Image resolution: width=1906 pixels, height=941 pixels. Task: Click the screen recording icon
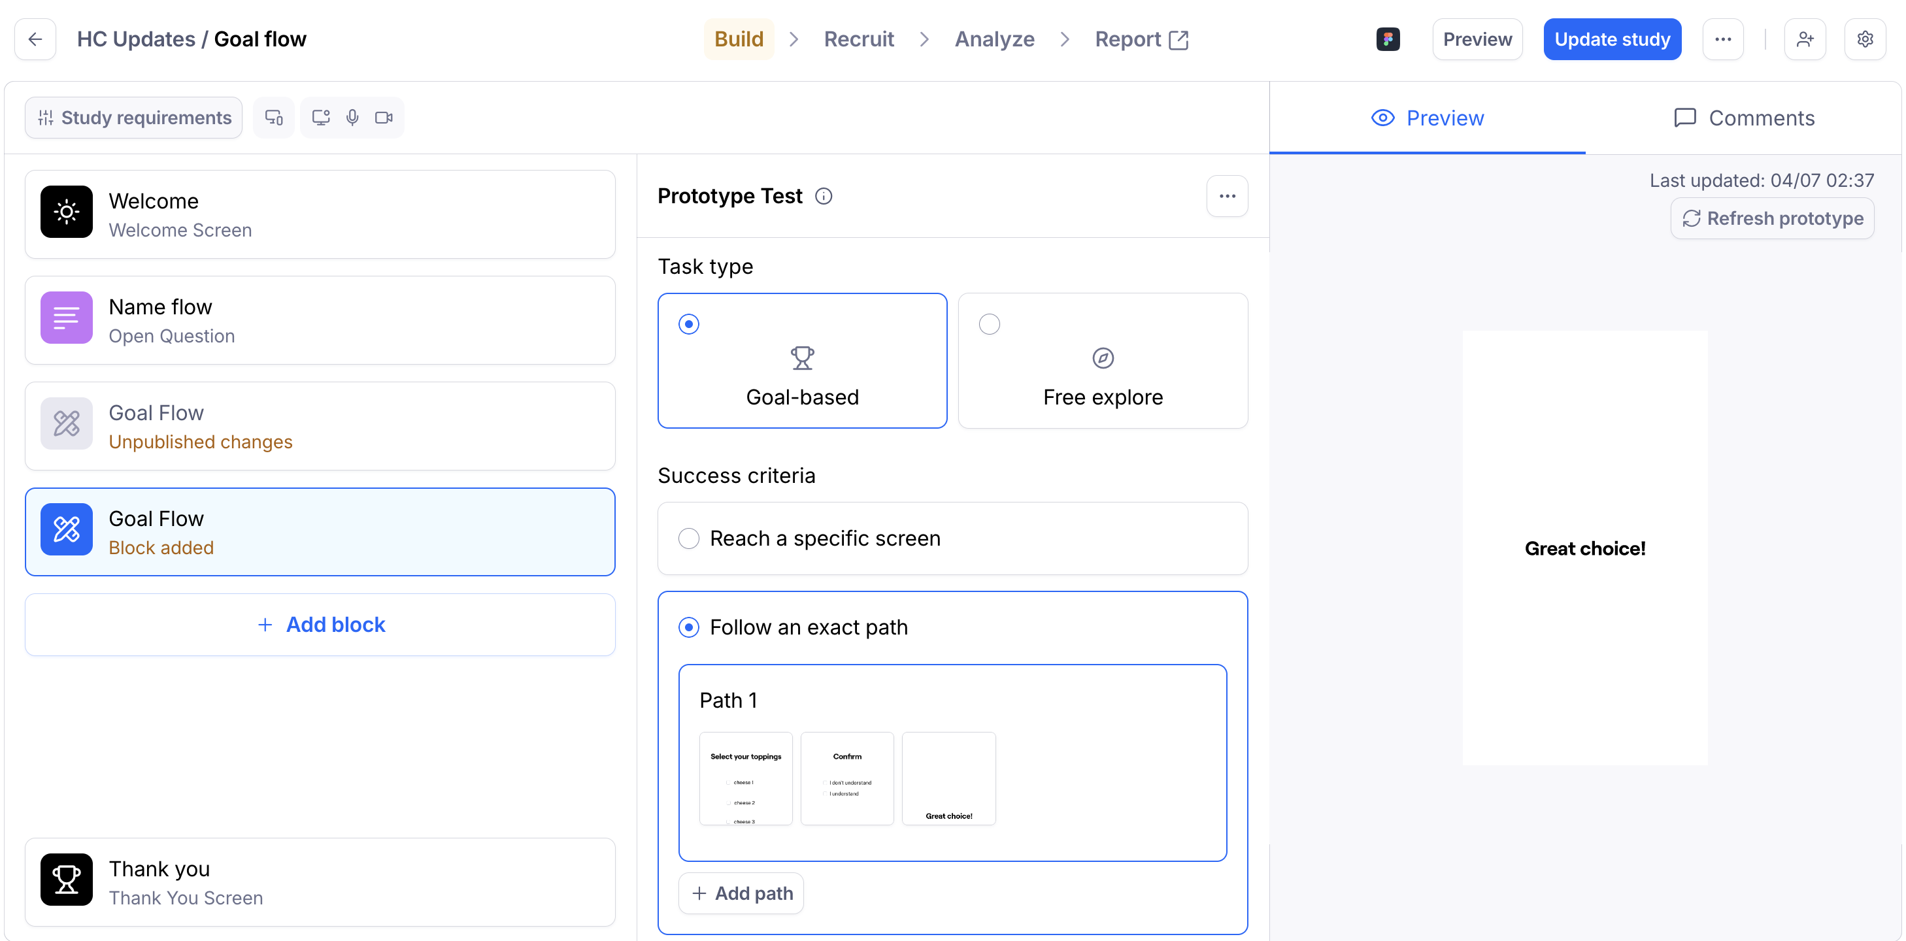320,118
